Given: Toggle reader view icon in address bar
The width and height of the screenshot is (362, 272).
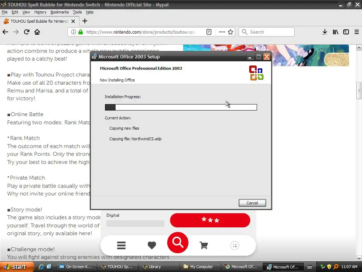Looking at the screenshot, I should coord(209,32).
